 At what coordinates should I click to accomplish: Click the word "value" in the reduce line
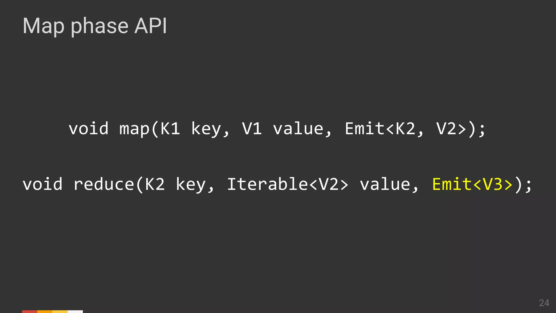point(385,184)
